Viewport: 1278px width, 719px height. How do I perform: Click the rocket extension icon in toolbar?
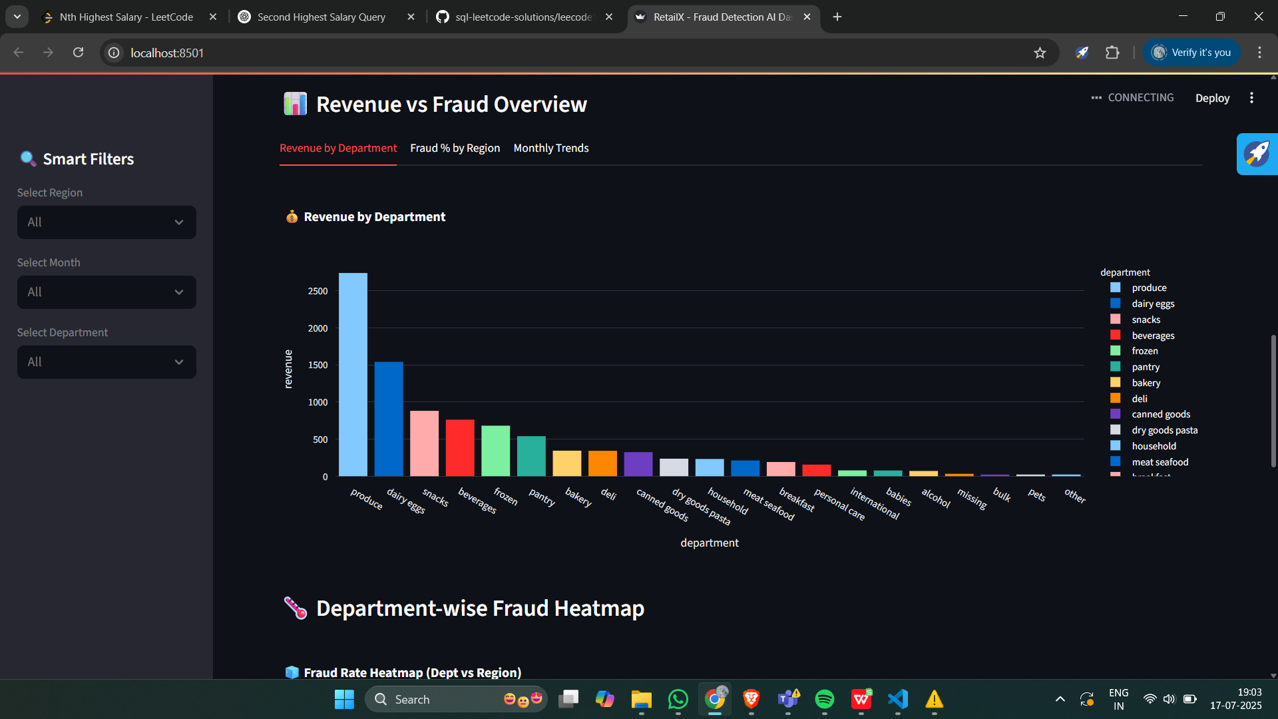pyautogui.click(x=1082, y=53)
